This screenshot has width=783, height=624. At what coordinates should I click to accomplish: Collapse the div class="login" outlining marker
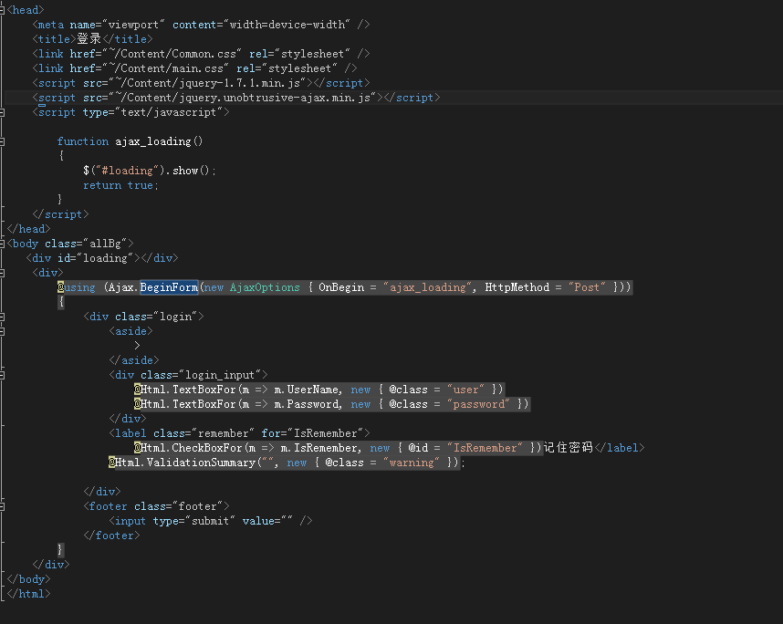pos(2,317)
